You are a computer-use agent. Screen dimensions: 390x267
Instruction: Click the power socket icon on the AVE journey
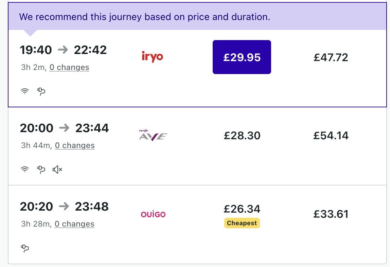(41, 170)
